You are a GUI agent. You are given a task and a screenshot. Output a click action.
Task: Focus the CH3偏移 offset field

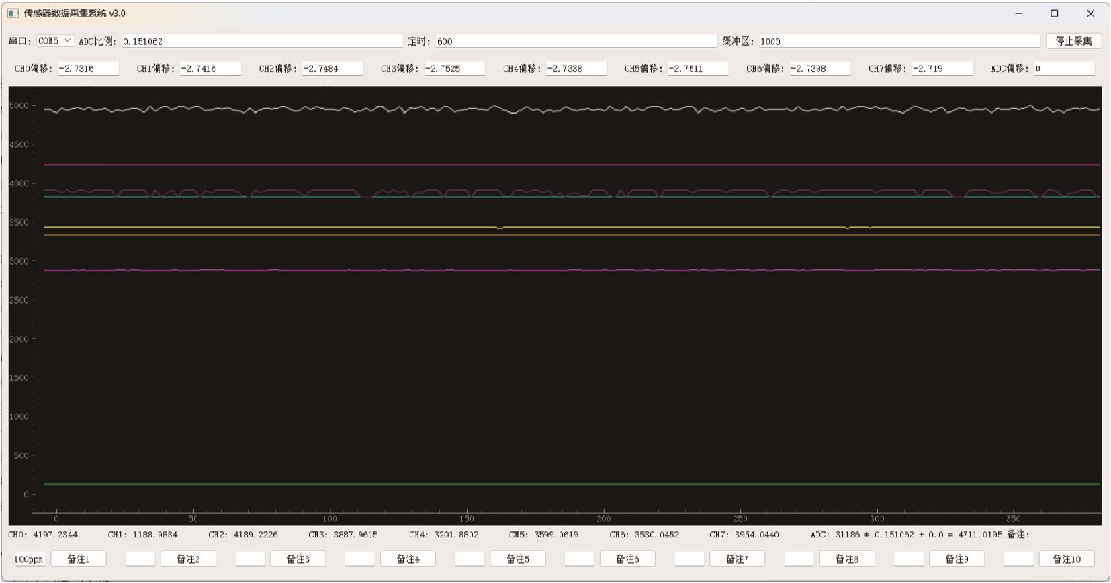[454, 69]
